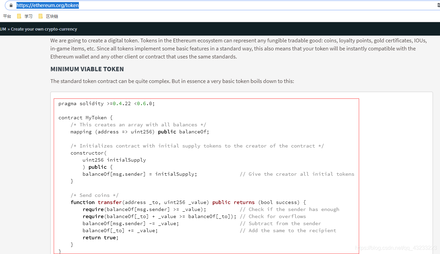Click the ') public {' code line
Image resolution: width=440 pixels, height=254 pixels.
pos(98,167)
